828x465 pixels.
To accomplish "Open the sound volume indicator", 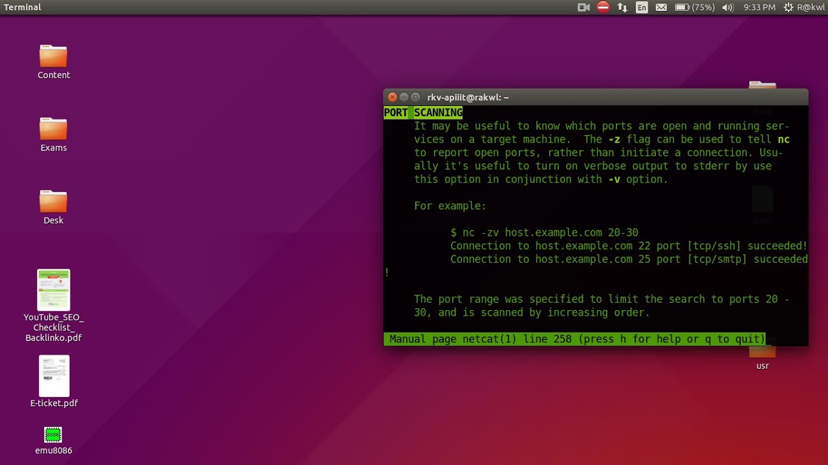I will (x=728, y=8).
